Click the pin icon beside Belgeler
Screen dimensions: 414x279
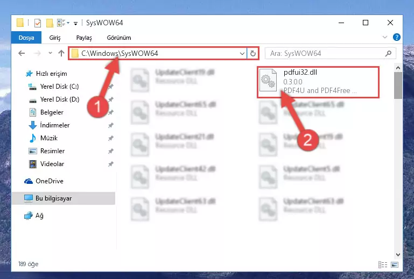point(110,112)
